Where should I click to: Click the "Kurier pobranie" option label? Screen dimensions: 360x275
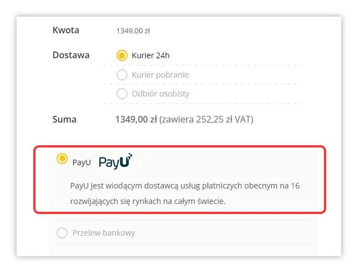160,75
